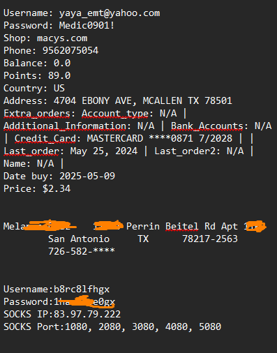Image resolution: width=277 pixels, height=353 pixels.
Task: Click the 'SOCKS IP' label
Action: (26, 315)
